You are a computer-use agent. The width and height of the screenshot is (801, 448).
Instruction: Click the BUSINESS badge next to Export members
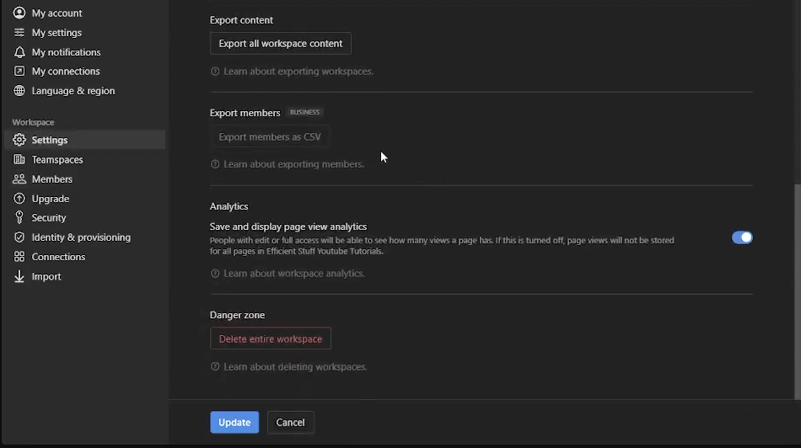(x=304, y=112)
